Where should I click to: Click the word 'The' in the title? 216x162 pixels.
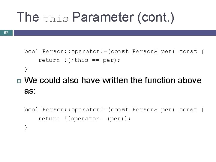[28, 17]
